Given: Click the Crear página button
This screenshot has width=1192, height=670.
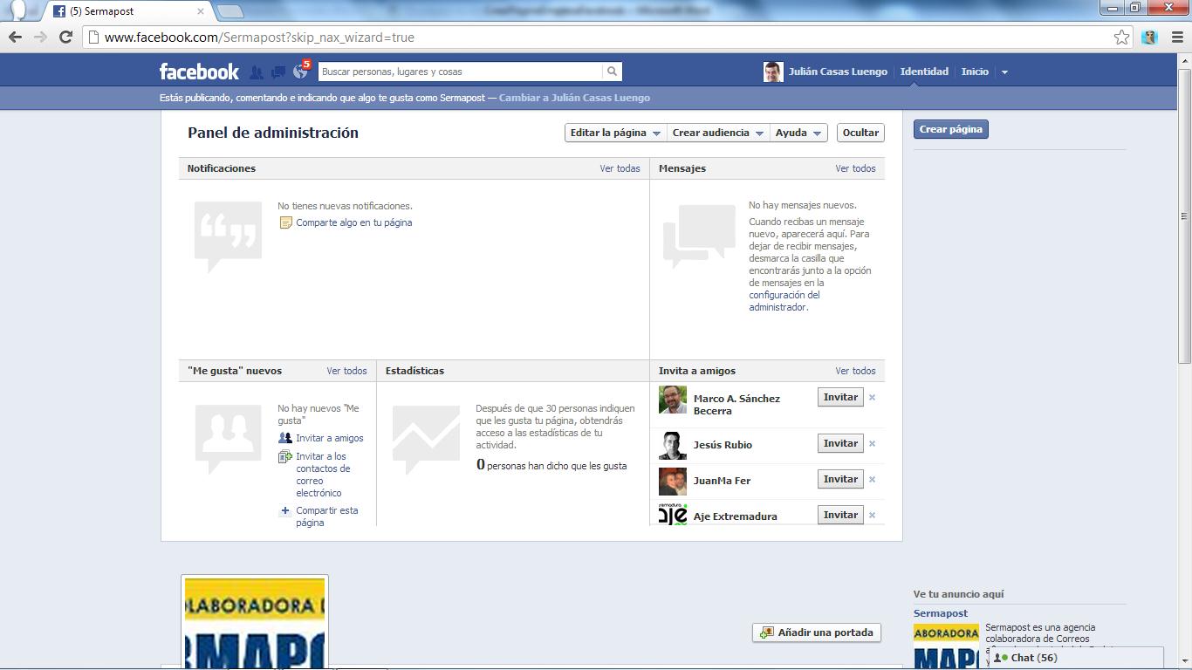Looking at the screenshot, I should pos(950,129).
